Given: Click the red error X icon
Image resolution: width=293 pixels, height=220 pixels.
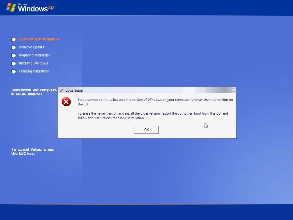Looking at the screenshot, I should [66, 102].
